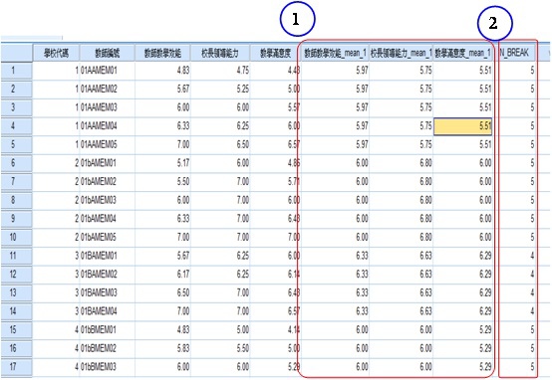The width and height of the screenshot is (552, 380).
Task: Click 5.67 under 教師教學效能 in row 2
Action: pos(162,90)
